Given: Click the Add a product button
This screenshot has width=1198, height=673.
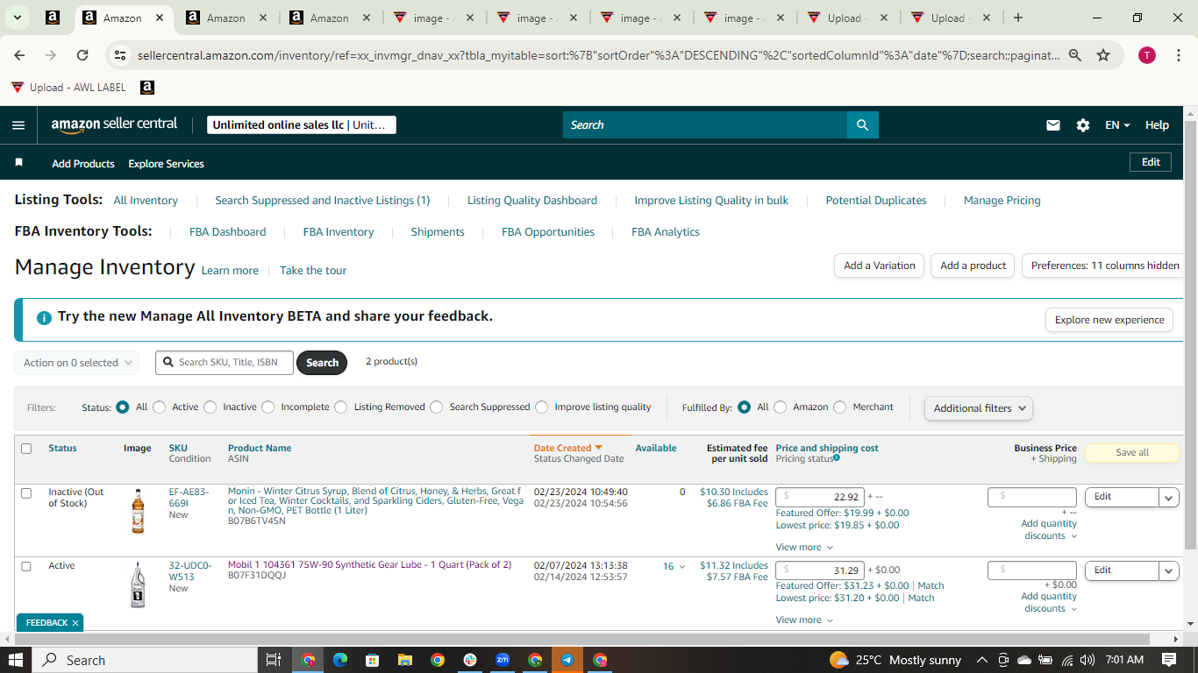Looking at the screenshot, I should tap(973, 266).
